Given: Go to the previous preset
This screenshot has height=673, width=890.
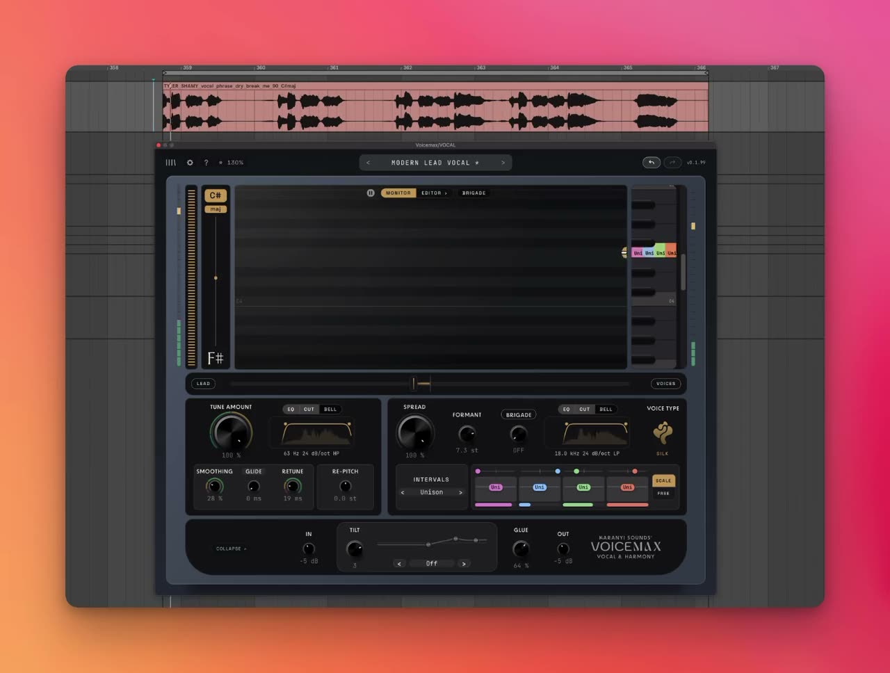Looking at the screenshot, I should click(369, 163).
